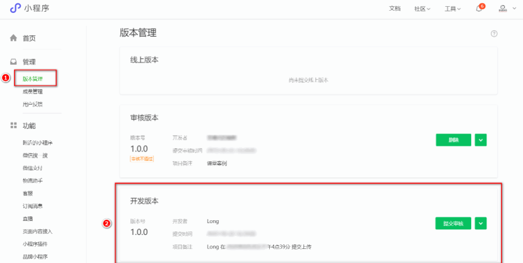Click the green 删除 button
Image resolution: width=523 pixels, height=263 pixels.
click(x=453, y=140)
